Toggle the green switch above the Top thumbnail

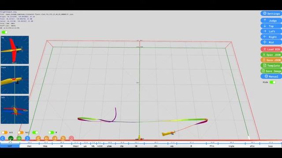4,32
